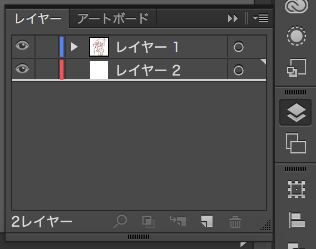Image resolution: width=316 pixels, height=249 pixels.
Task: Expand レイヤー 1 with its disclosure triangle
Action: [74, 47]
